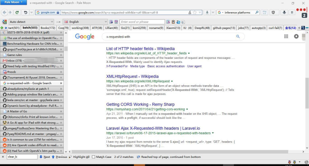The width and height of the screenshot is (309, 166).
Task: Select the Inbox (378) Gmail tab
Action: click(x=32, y=60)
